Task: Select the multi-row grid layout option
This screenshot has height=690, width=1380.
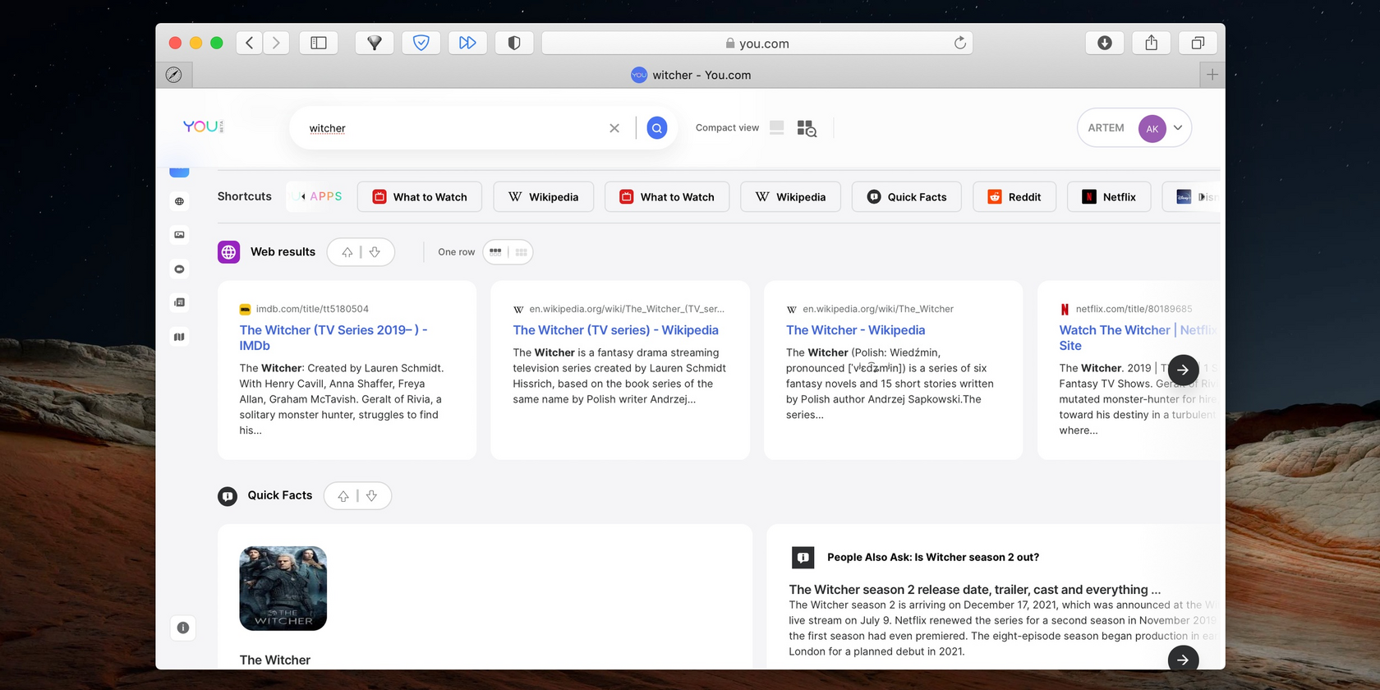Action: point(521,252)
